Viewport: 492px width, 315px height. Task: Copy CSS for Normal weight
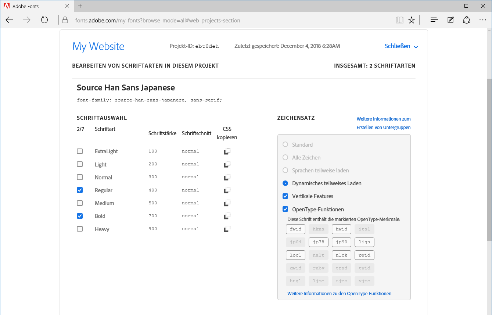coord(227,177)
